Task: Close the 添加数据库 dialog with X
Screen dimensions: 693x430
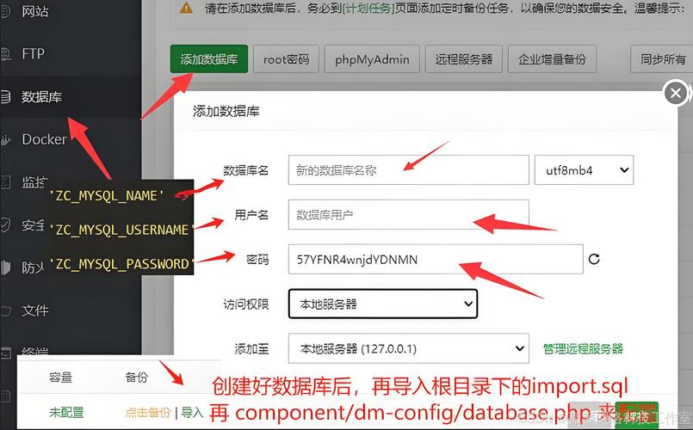Action: coord(676,93)
